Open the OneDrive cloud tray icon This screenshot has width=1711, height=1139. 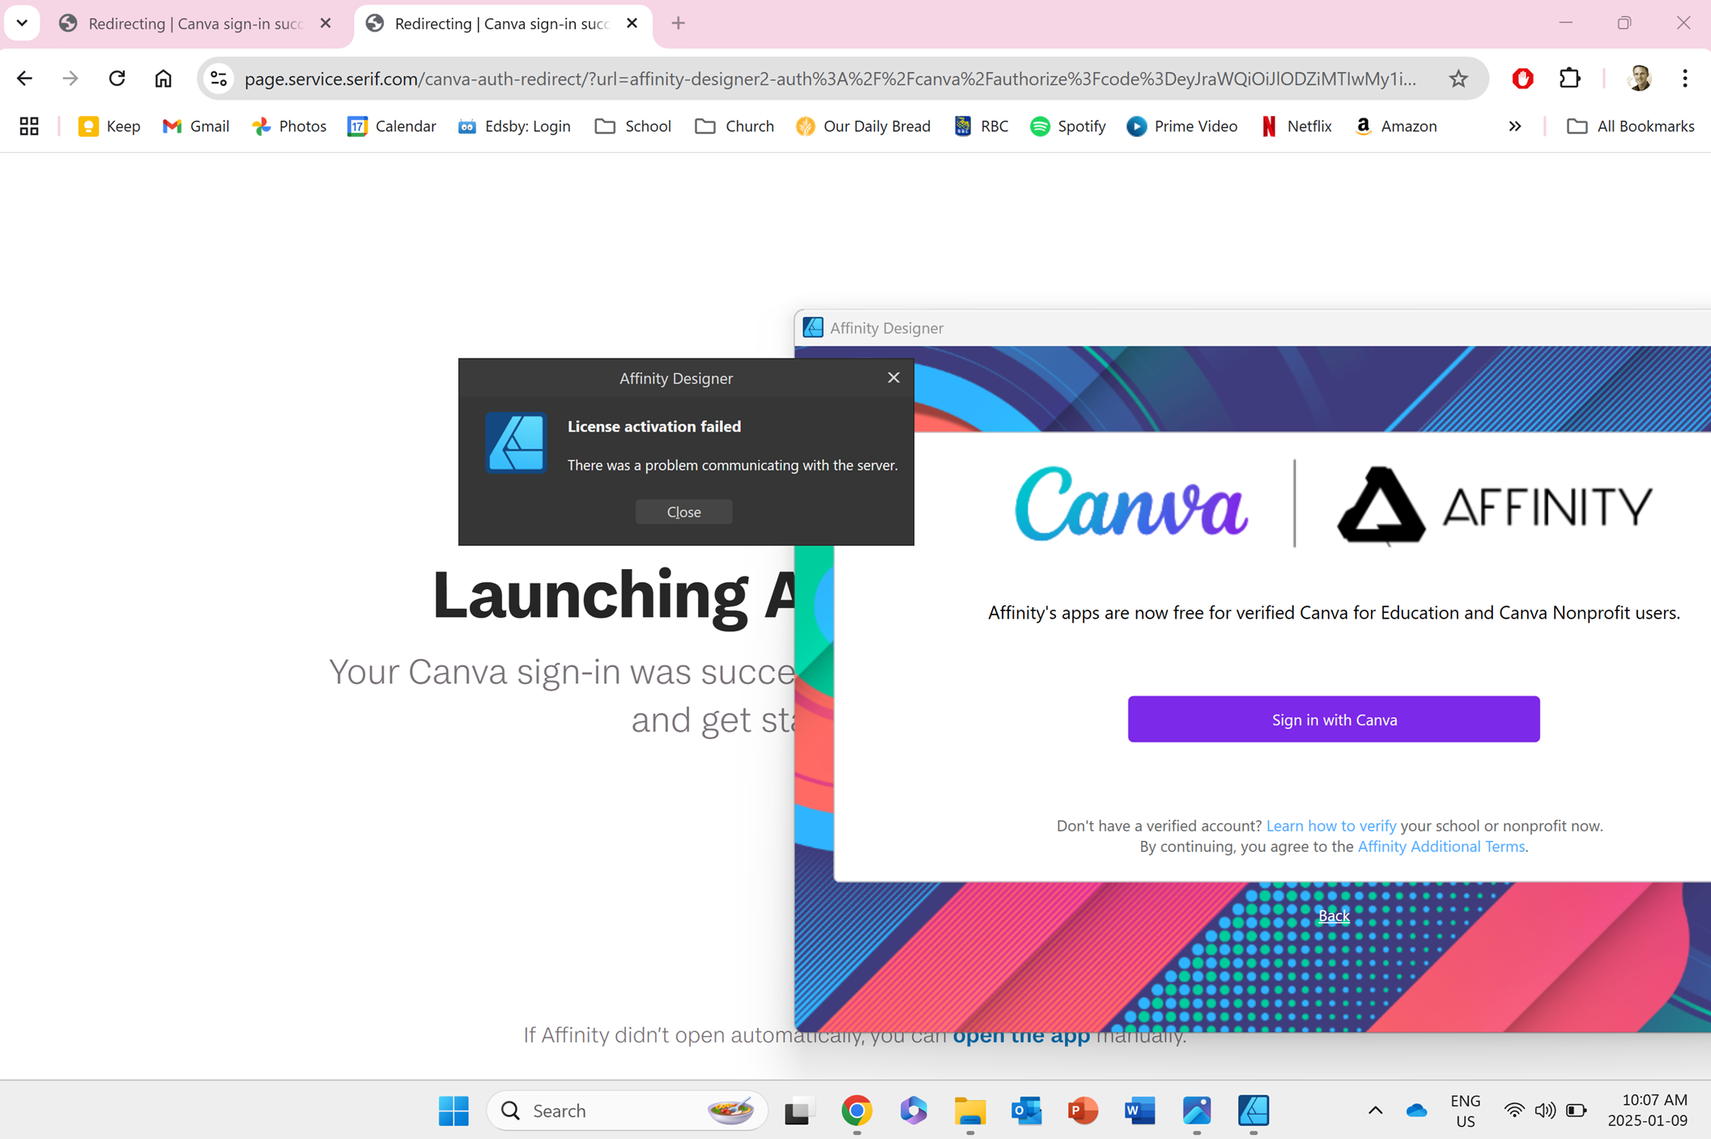coord(1416,1111)
